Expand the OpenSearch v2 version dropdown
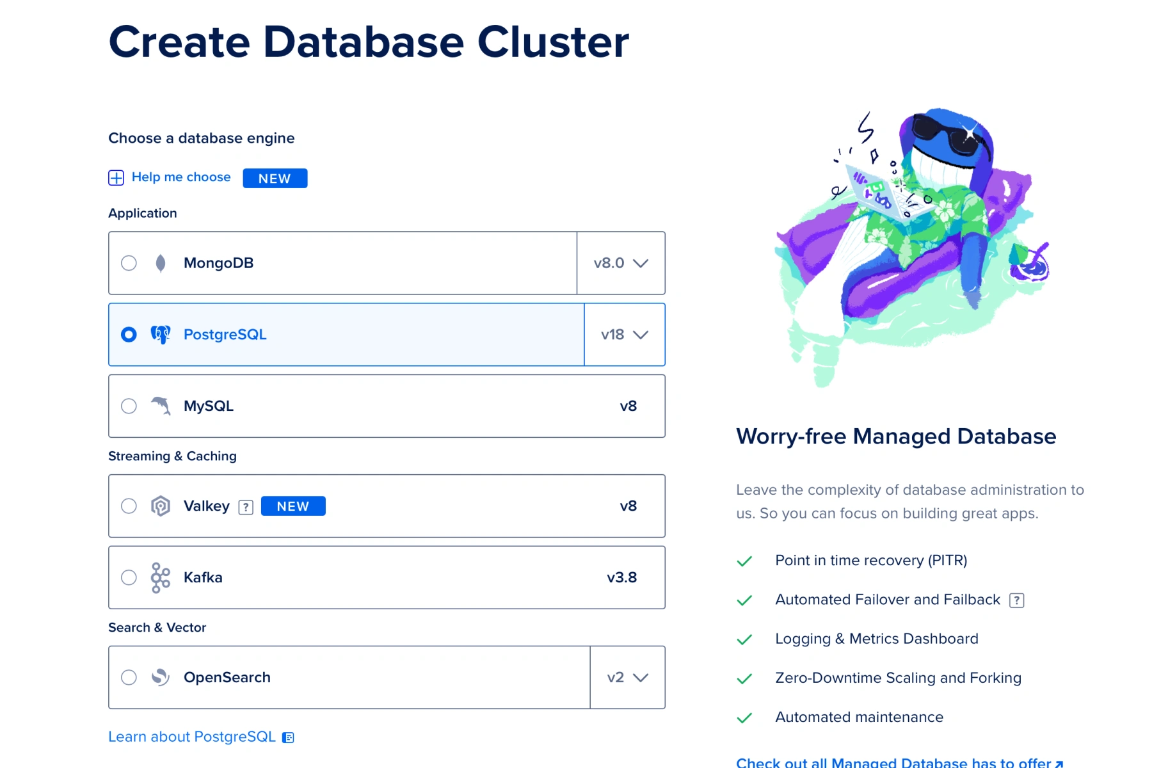Screen dimensions: 1152x768 pos(627,677)
